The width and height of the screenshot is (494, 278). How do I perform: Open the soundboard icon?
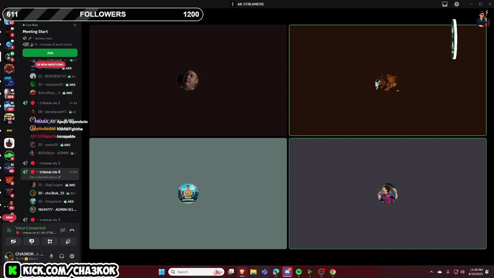(x=68, y=241)
